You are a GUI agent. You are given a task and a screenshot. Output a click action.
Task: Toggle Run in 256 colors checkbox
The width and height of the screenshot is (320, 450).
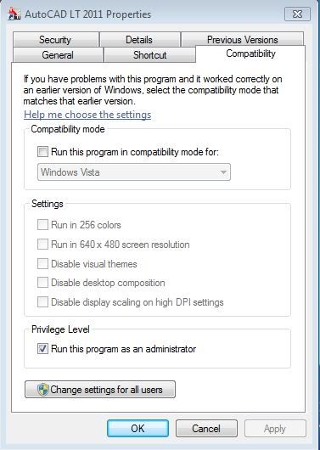point(42,225)
